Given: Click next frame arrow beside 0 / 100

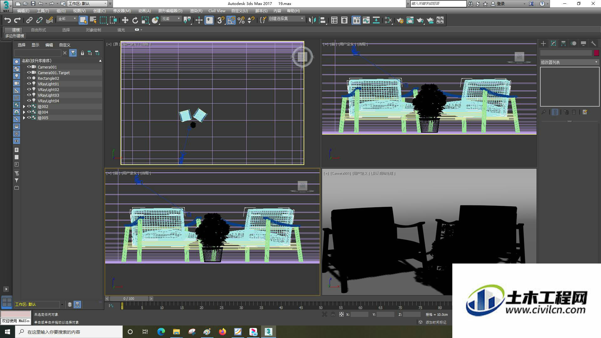Looking at the screenshot, I should pos(151,299).
